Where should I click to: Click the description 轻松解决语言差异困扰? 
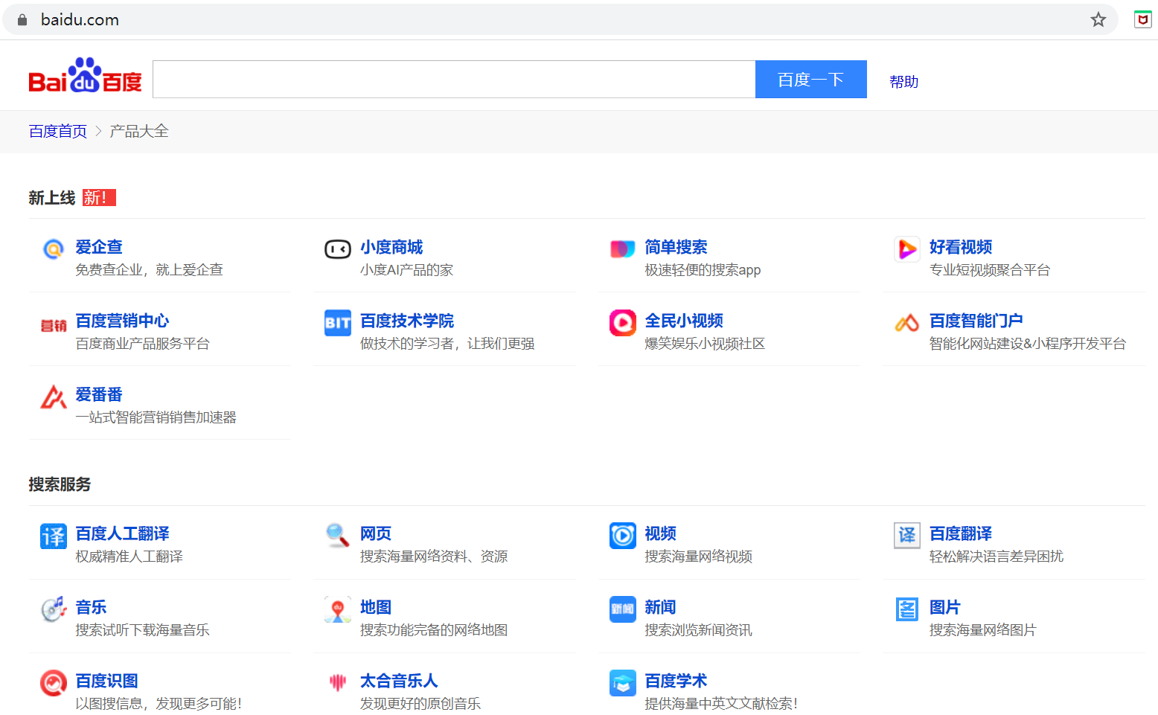997,557
